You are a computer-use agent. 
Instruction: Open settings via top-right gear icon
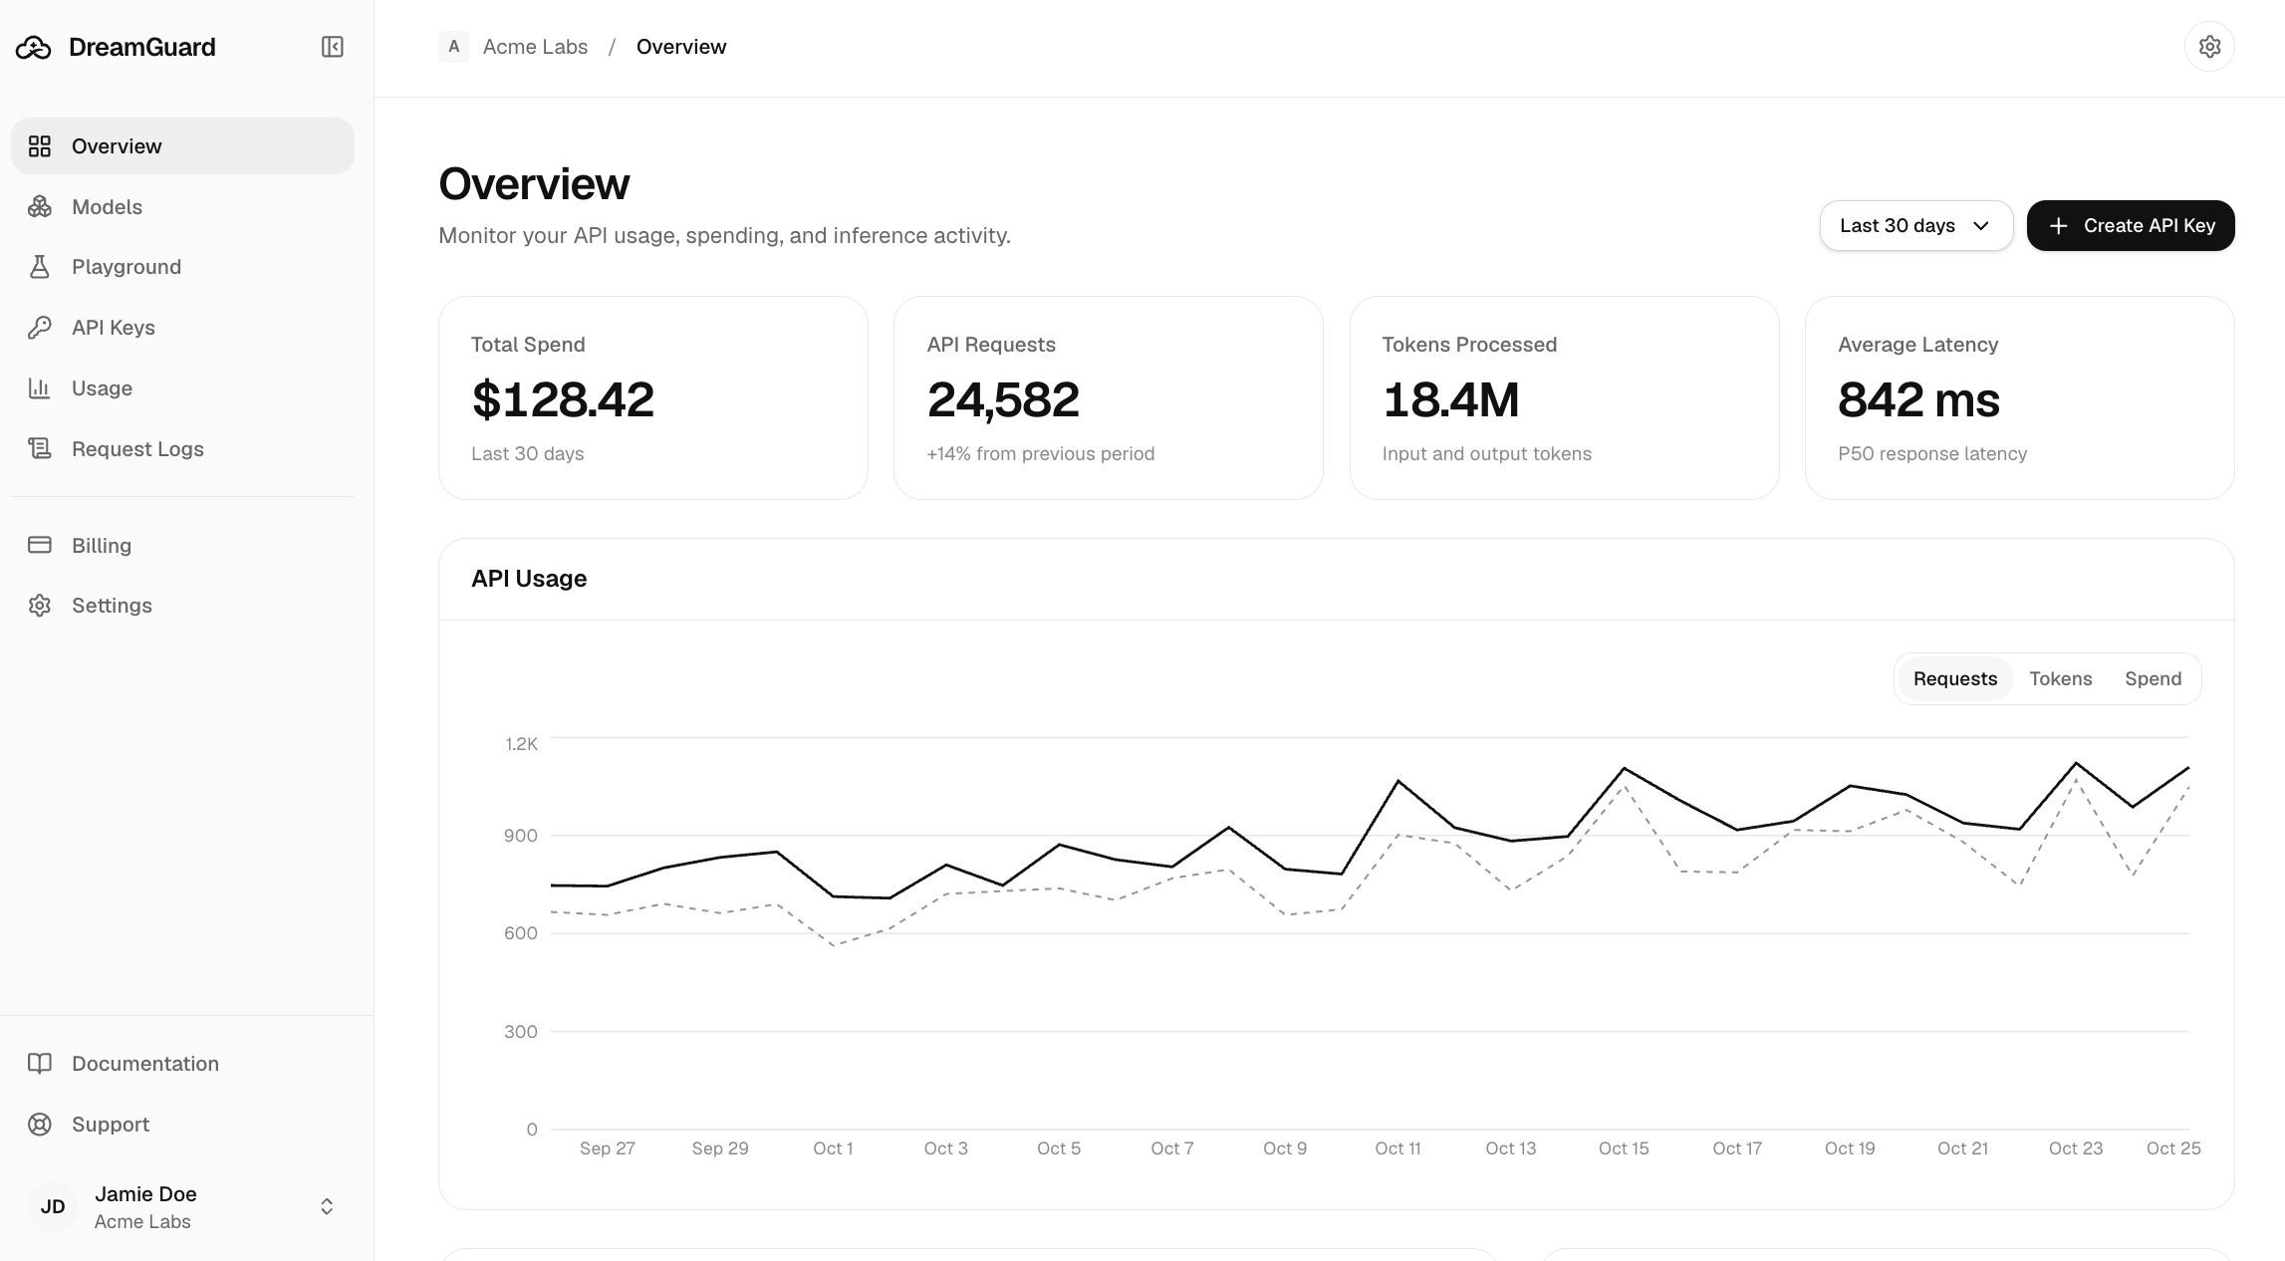(x=2209, y=47)
